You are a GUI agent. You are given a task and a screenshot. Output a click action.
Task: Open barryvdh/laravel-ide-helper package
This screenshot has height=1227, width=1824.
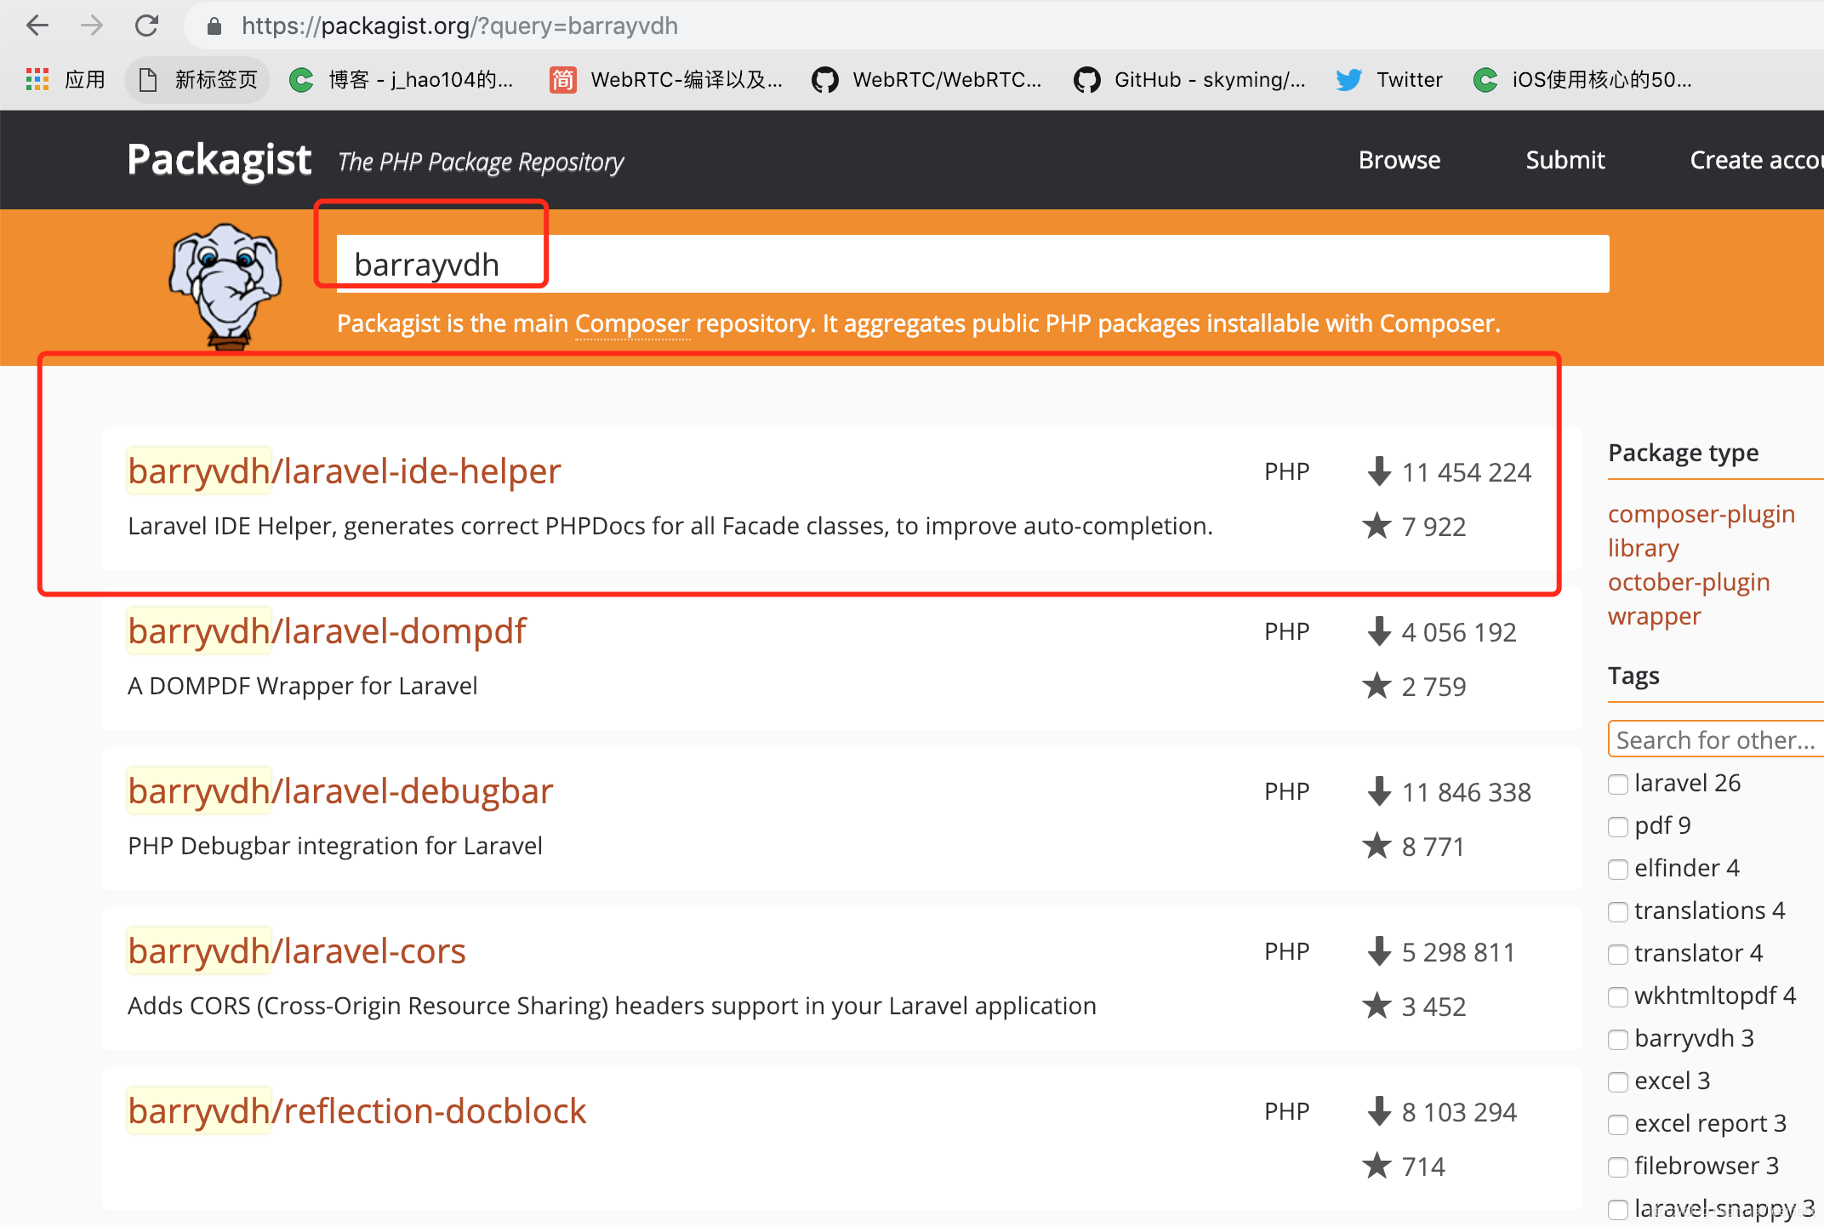pyautogui.click(x=344, y=471)
